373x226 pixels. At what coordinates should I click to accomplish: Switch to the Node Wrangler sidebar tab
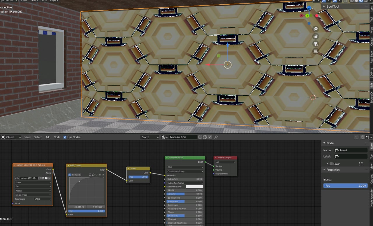tap(372, 197)
